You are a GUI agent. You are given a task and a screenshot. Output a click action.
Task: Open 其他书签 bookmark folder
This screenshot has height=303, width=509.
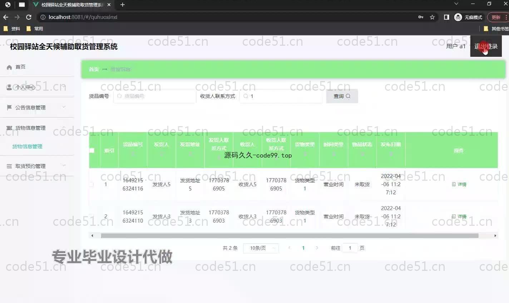[496, 29]
